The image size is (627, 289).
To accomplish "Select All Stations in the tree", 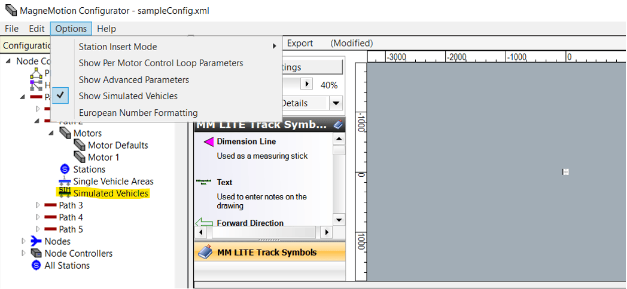I will point(67,265).
